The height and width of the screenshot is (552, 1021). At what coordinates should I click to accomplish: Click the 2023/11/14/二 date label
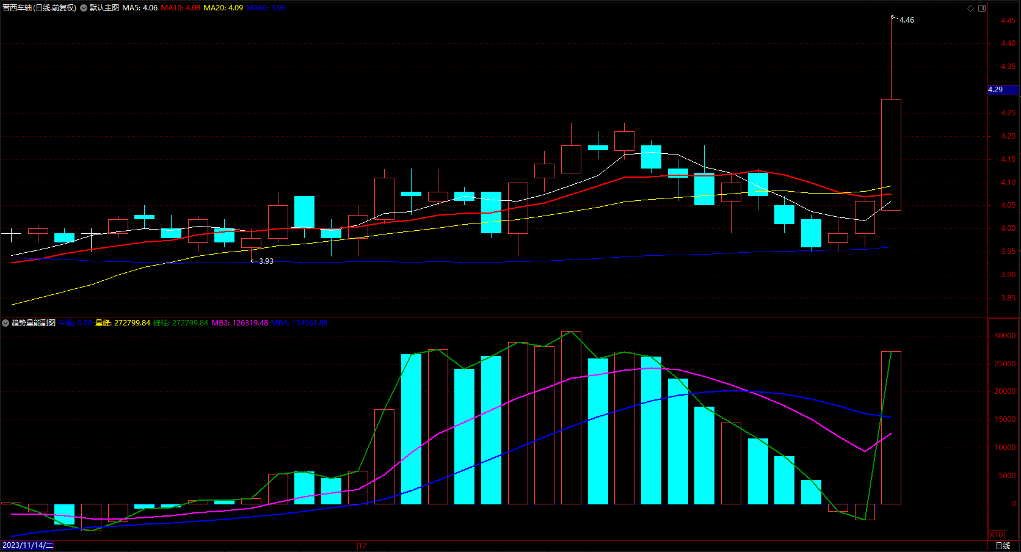pyautogui.click(x=28, y=545)
